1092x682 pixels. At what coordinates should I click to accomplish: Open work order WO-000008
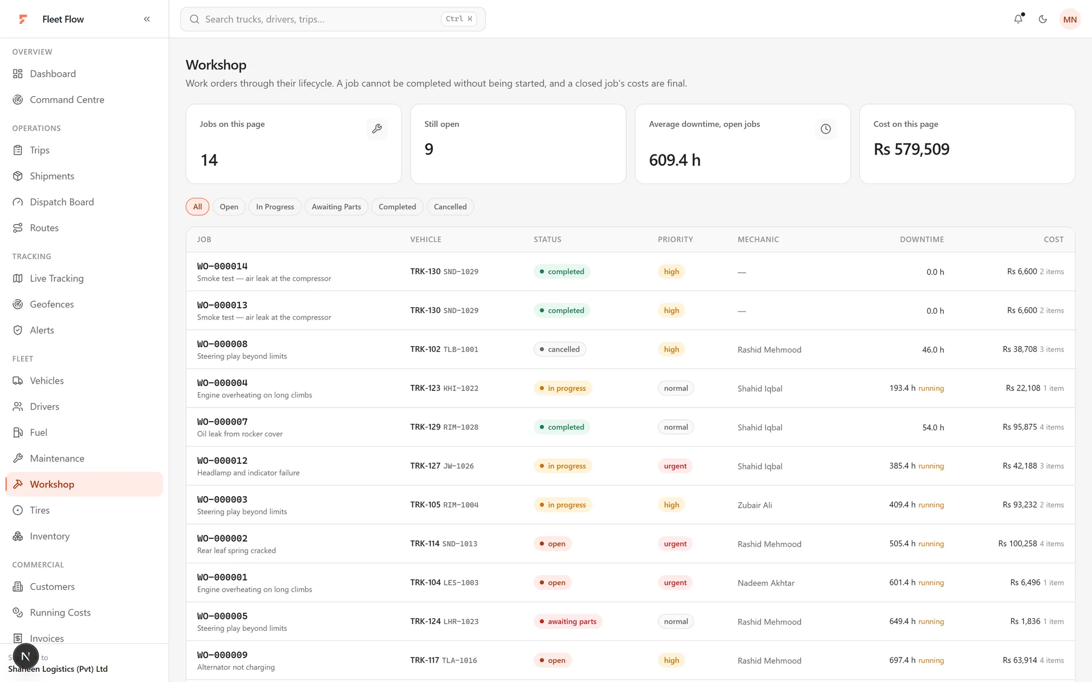point(222,344)
